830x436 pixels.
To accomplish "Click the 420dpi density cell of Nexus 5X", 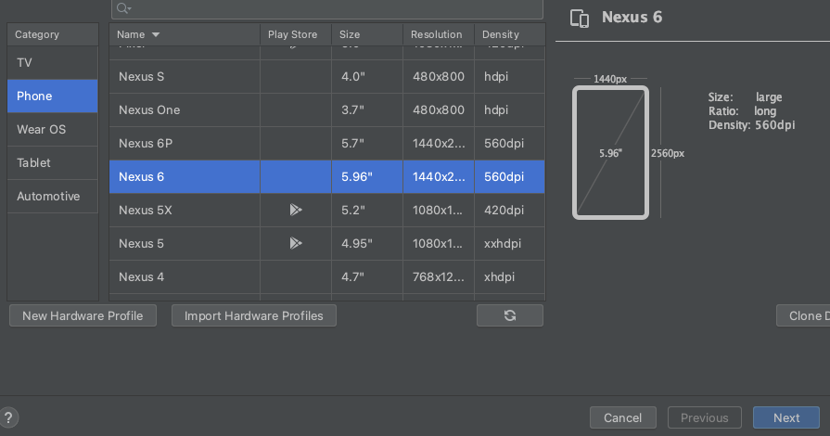I will 509,210.
